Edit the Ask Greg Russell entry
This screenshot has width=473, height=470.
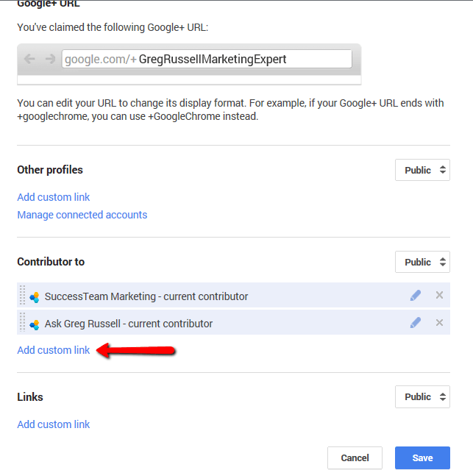[416, 322]
